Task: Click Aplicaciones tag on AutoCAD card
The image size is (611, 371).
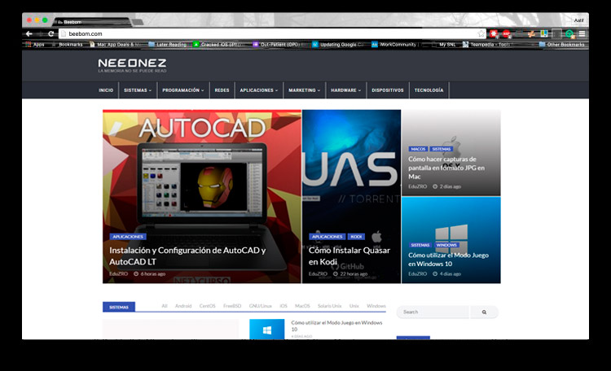Action: pyautogui.click(x=128, y=236)
